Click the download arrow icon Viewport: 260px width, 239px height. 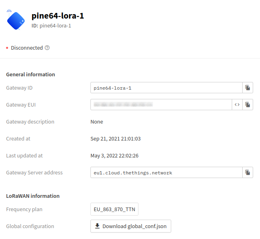[x=97, y=226]
